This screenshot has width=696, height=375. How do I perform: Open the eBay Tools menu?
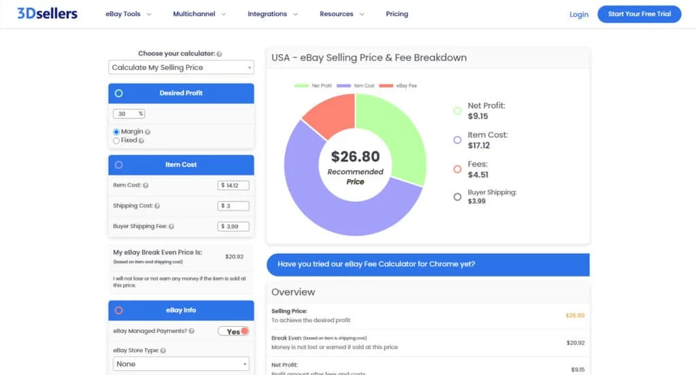pos(123,14)
